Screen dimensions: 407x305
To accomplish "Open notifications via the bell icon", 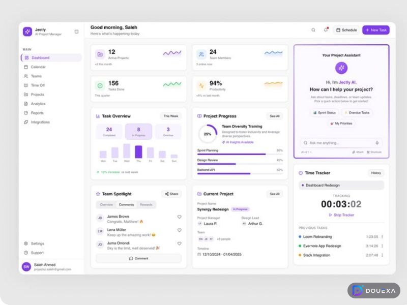I will point(326,30).
